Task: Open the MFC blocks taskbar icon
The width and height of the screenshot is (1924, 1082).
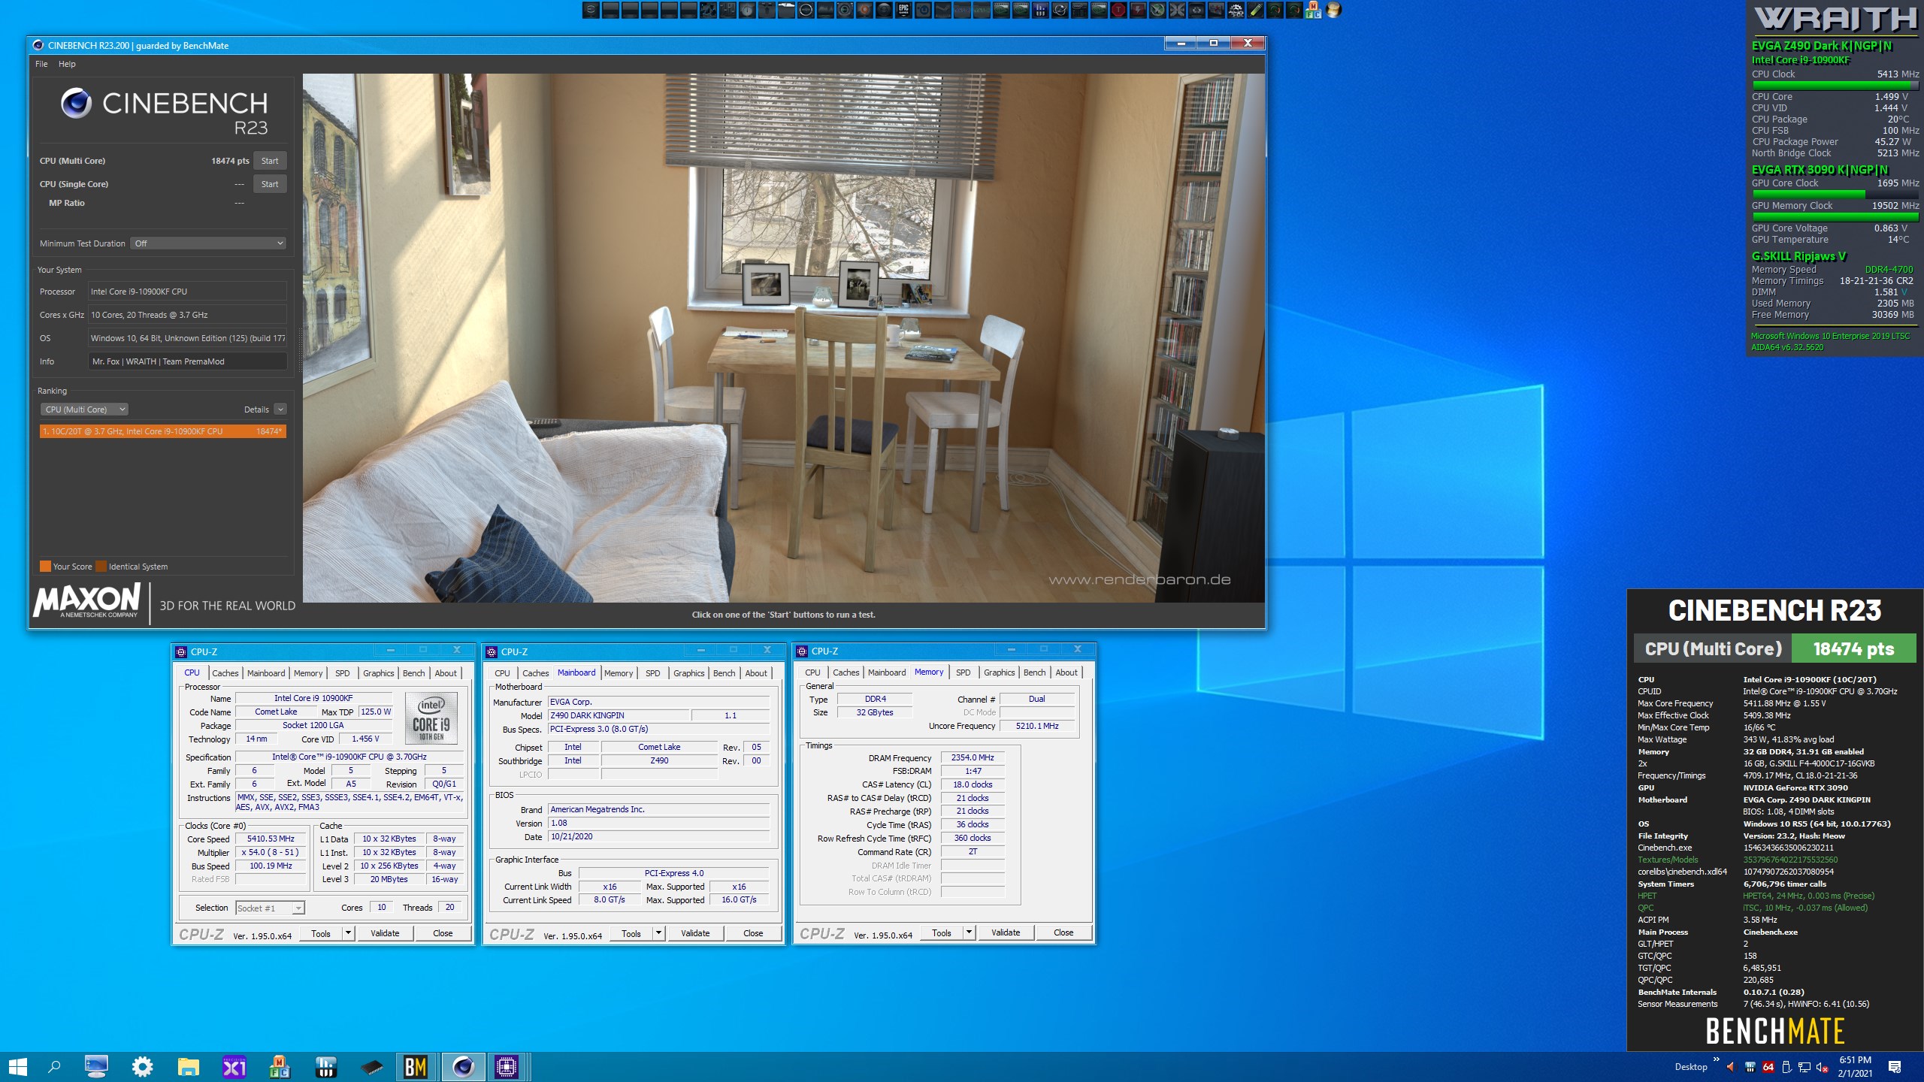Action: [x=280, y=1066]
